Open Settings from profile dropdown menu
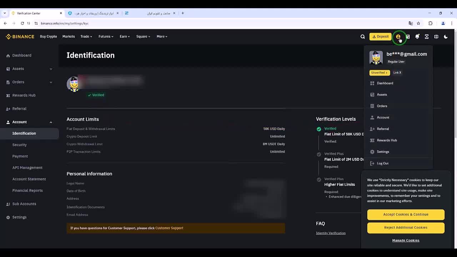Viewport: 457px width, 257px height. 383,152
